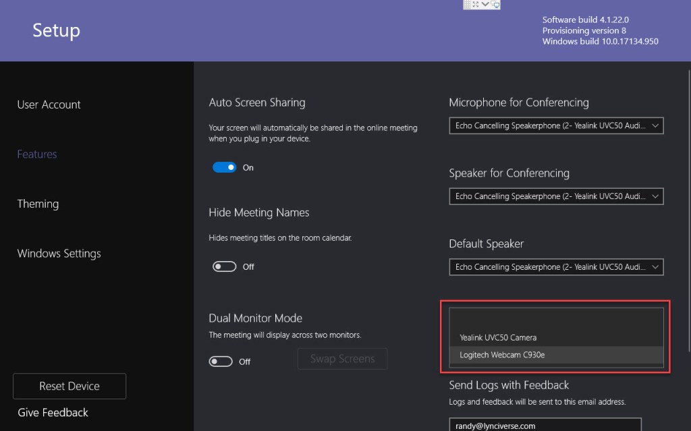This screenshot has height=431, width=691.
Task: Click the grid icon in the floating toolbar
Action: click(x=467, y=4)
